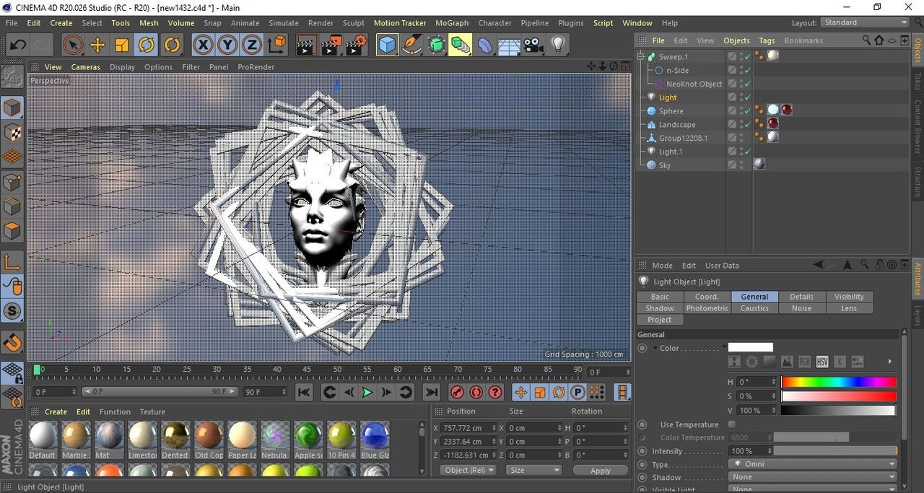Open the Spline Pen tool

412,45
